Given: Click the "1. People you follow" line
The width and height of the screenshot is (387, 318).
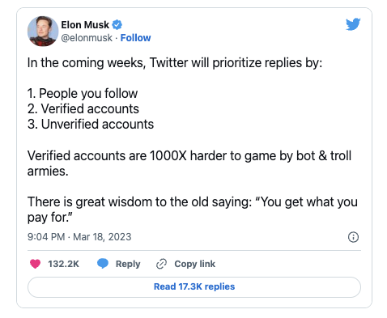Looking at the screenshot, I should pos(83,94).
